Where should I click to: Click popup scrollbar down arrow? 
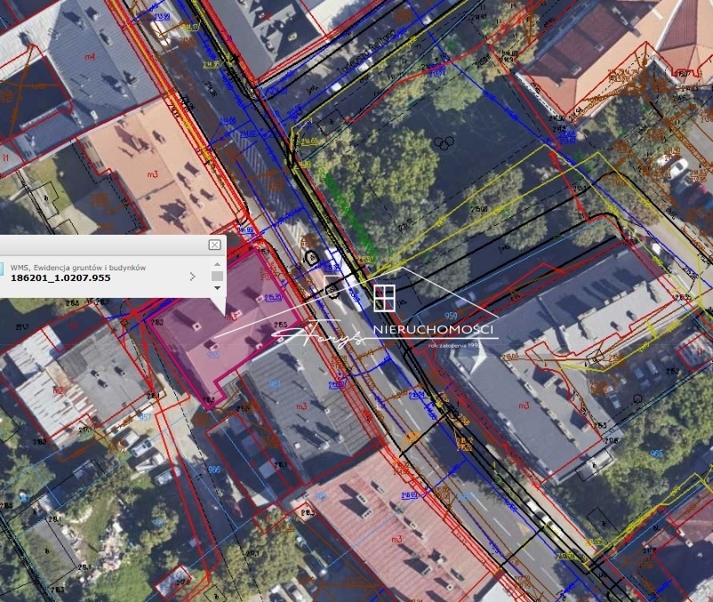(x=217, y=288)
